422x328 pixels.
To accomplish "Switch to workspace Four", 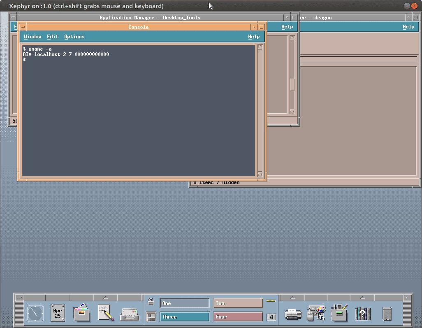I will tap(238, 317).
